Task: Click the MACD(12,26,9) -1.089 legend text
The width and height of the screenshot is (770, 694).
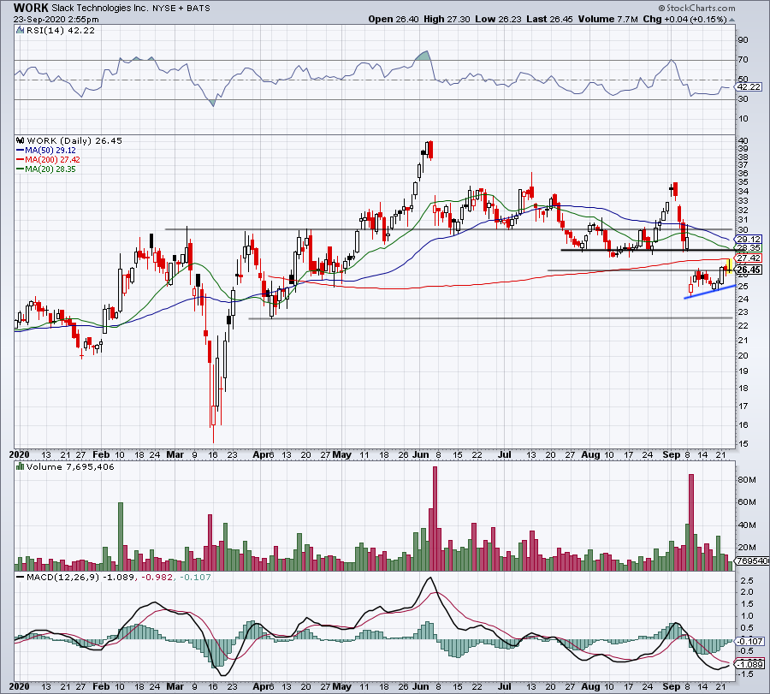Action: point(80,577)
